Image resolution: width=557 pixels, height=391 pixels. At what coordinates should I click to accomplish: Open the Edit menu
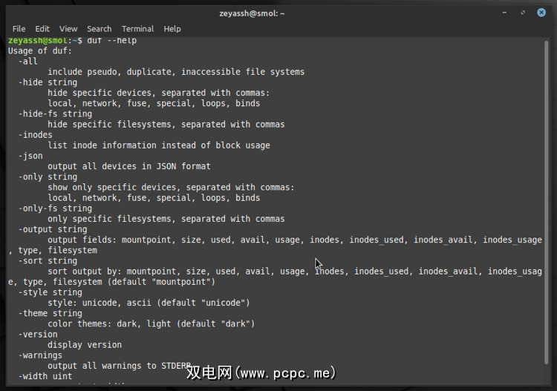click(x=42, y=29)
